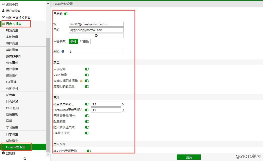Toggle FortiGuard更新到期在 switch
263x161 pixels.
tap(87, 110)
